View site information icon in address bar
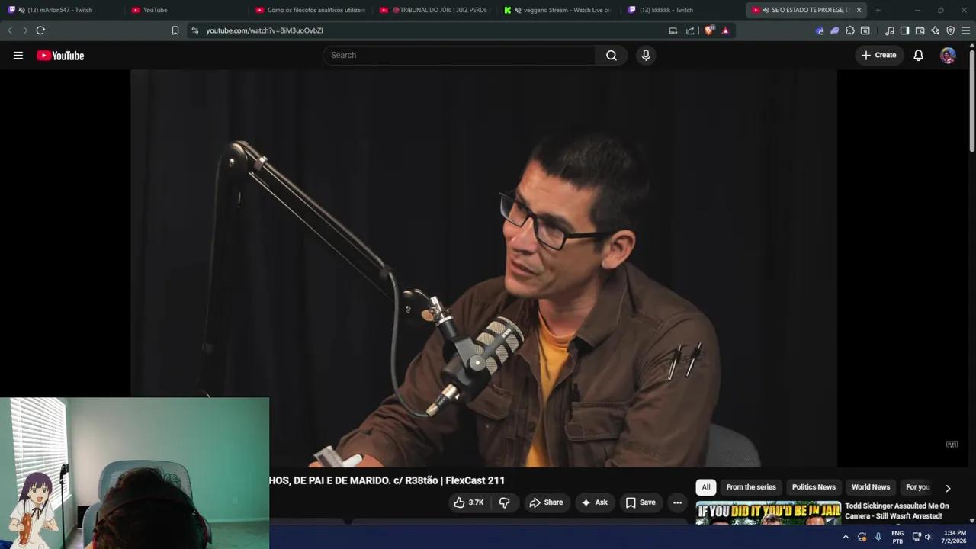The height and width of the screenshot is (549, 976). tap(195, 30)
